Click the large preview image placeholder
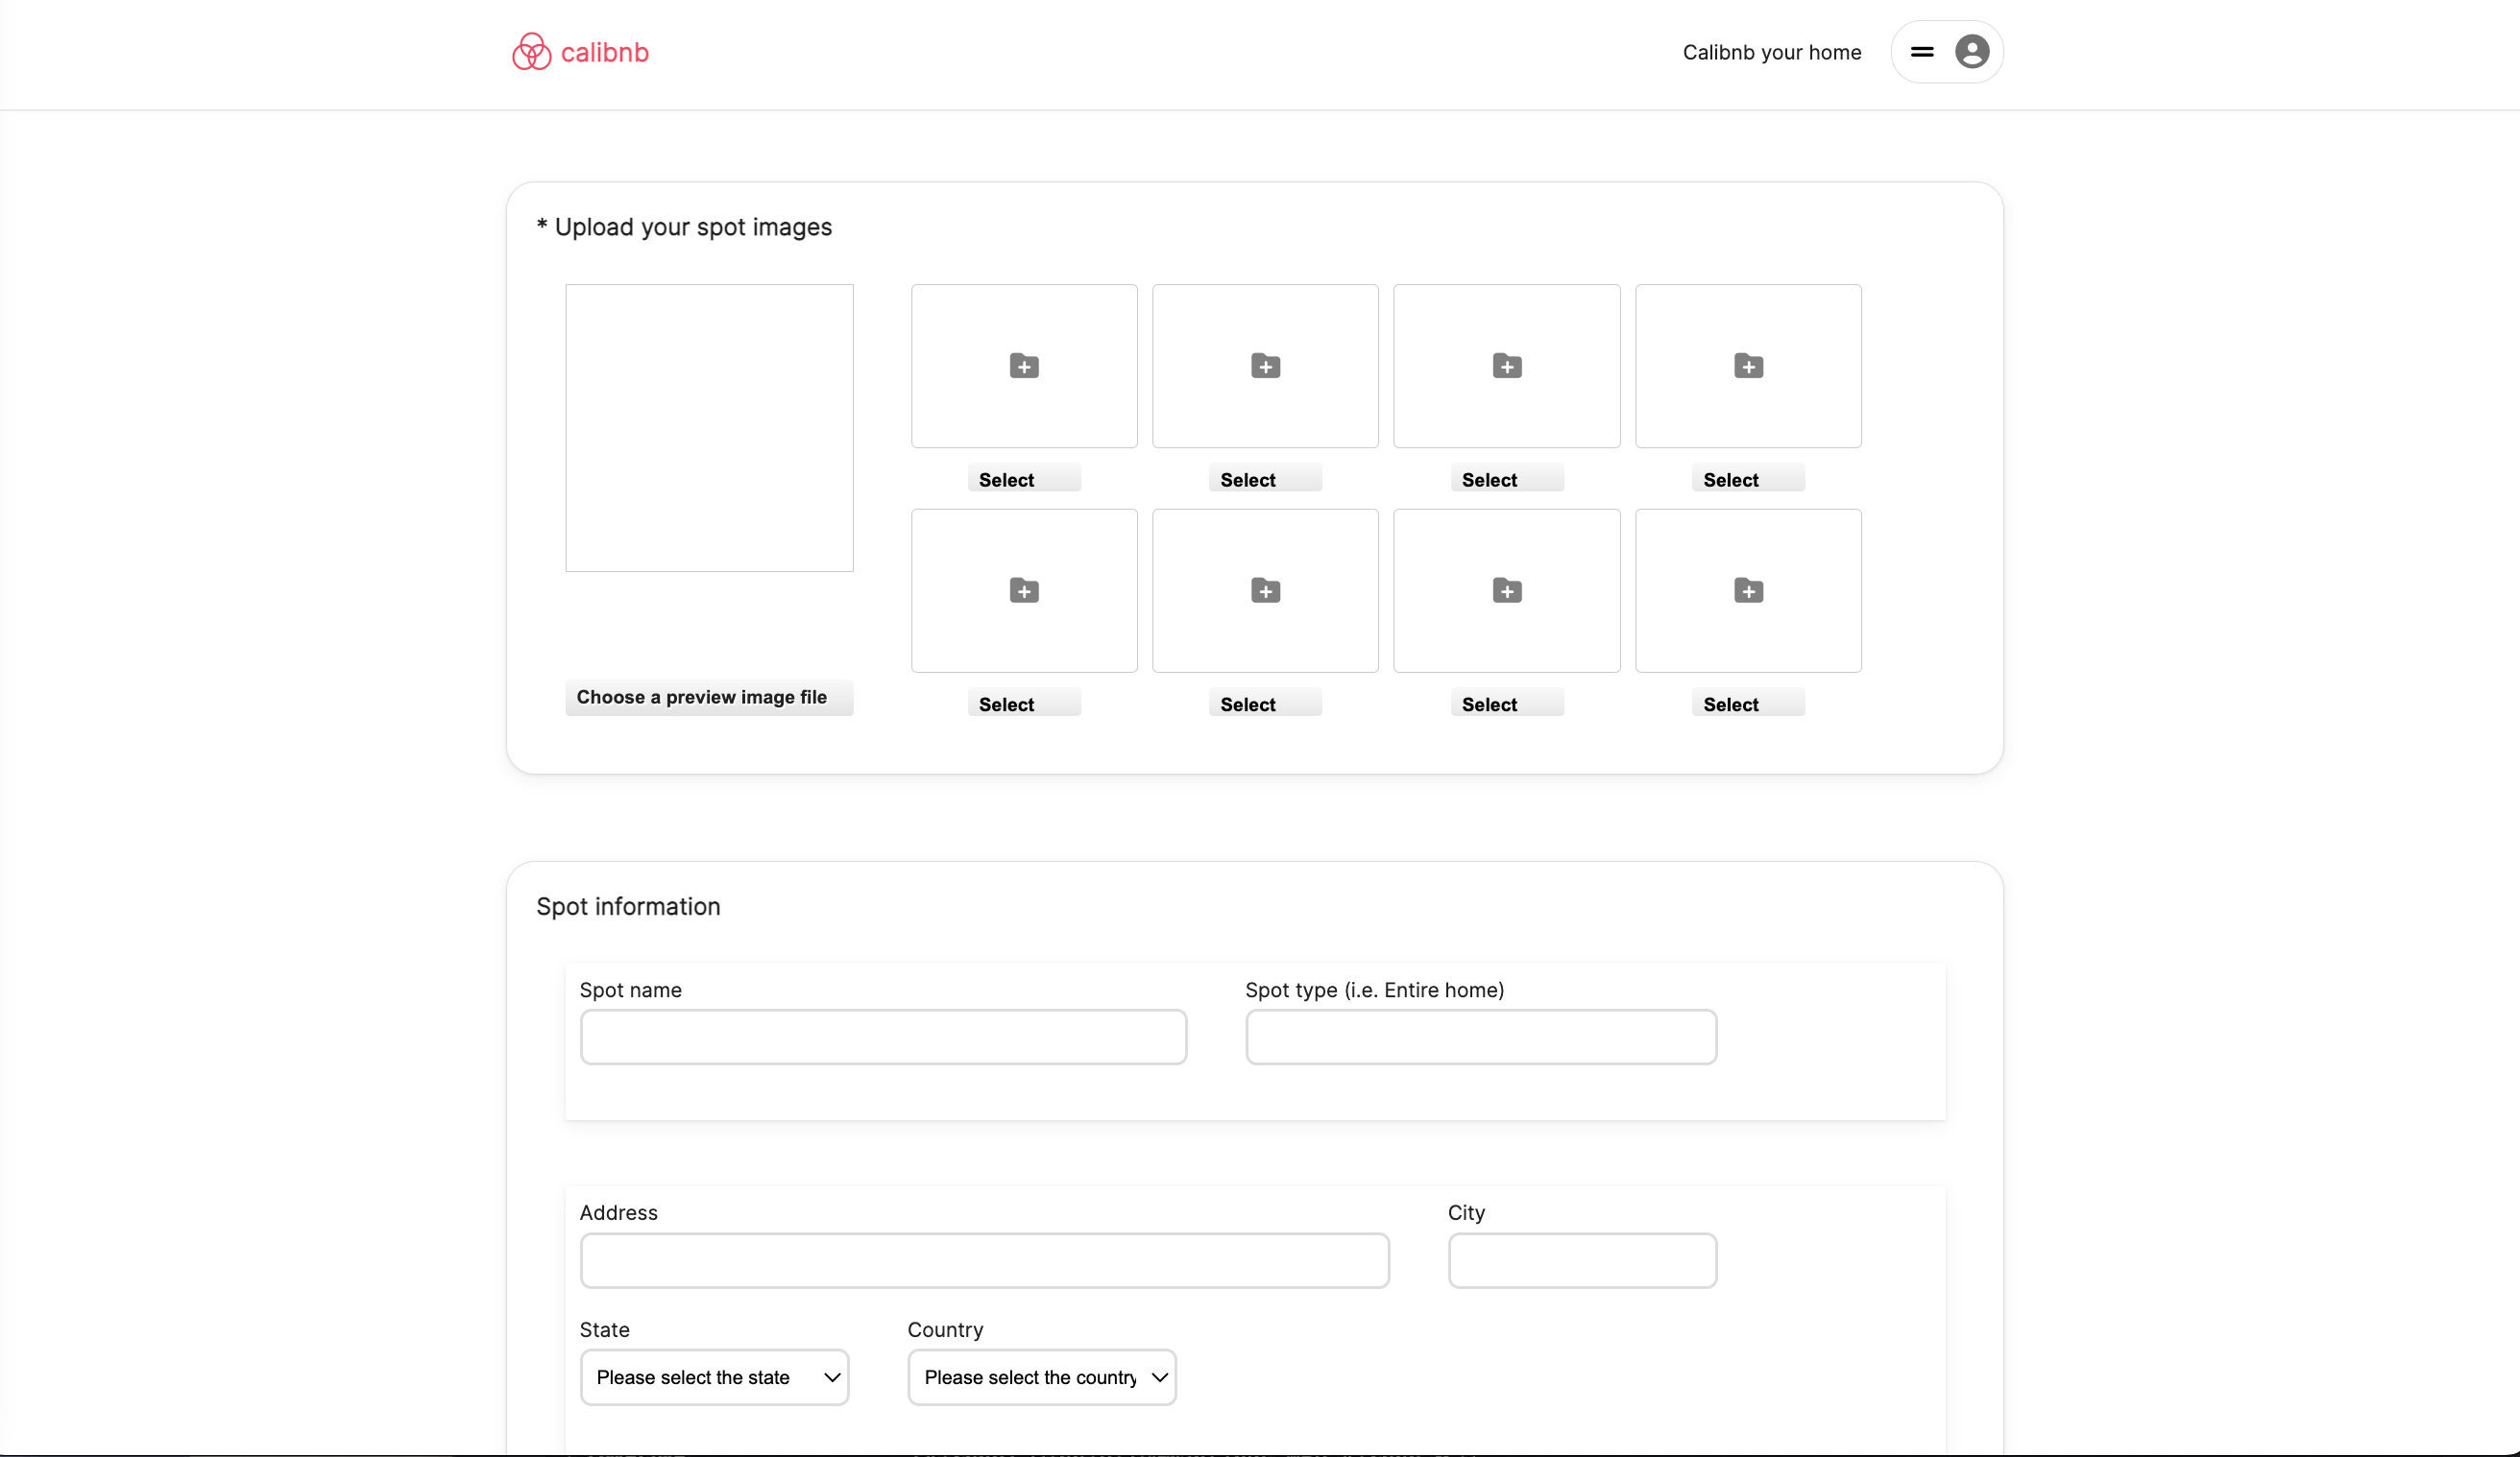The image size is (2520, 1457). [708, 428]
